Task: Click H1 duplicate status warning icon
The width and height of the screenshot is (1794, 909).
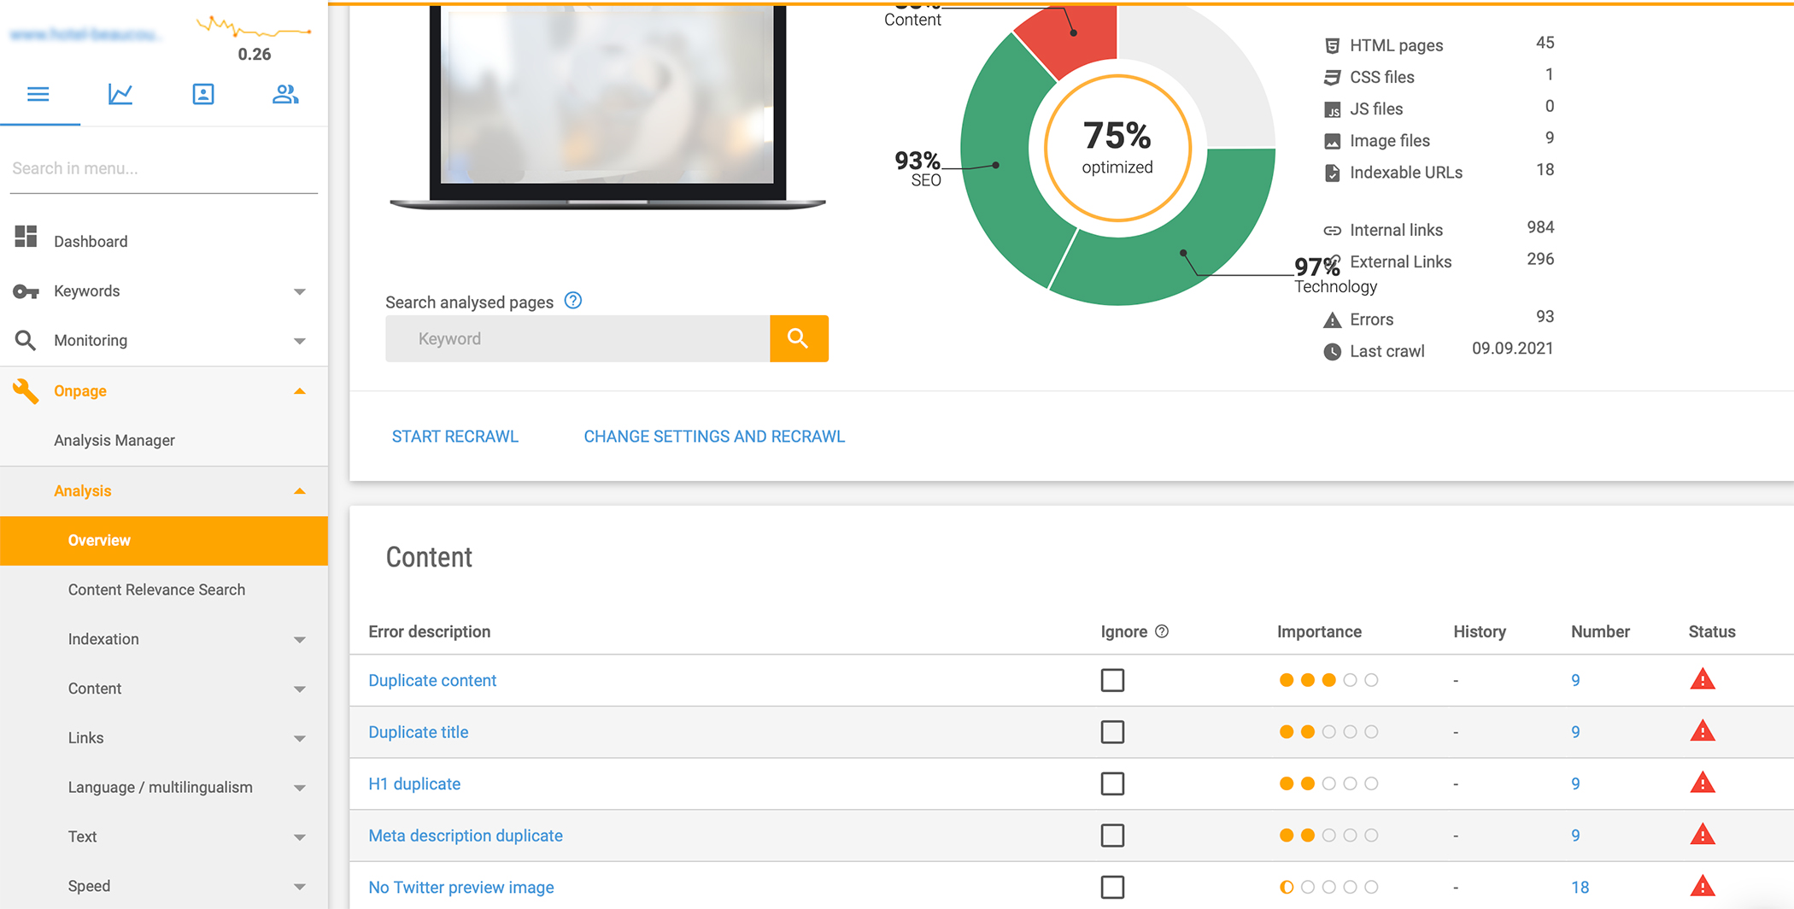Action: (x=1703, y=783)
